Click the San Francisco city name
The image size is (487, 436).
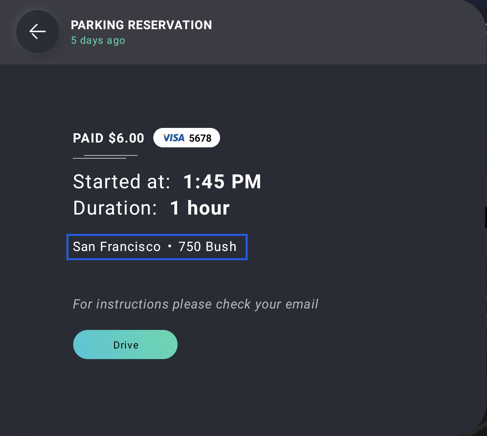[x=117, y=247]
